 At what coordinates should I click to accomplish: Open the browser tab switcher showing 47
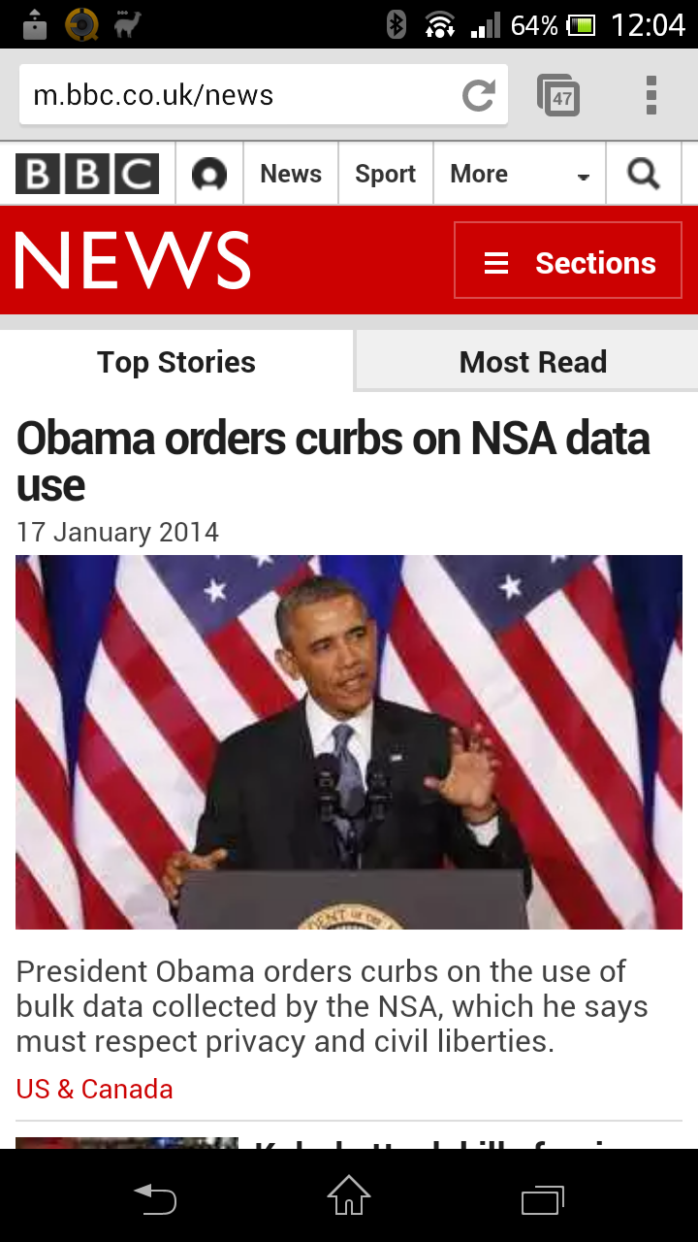(x=558, y=95)
